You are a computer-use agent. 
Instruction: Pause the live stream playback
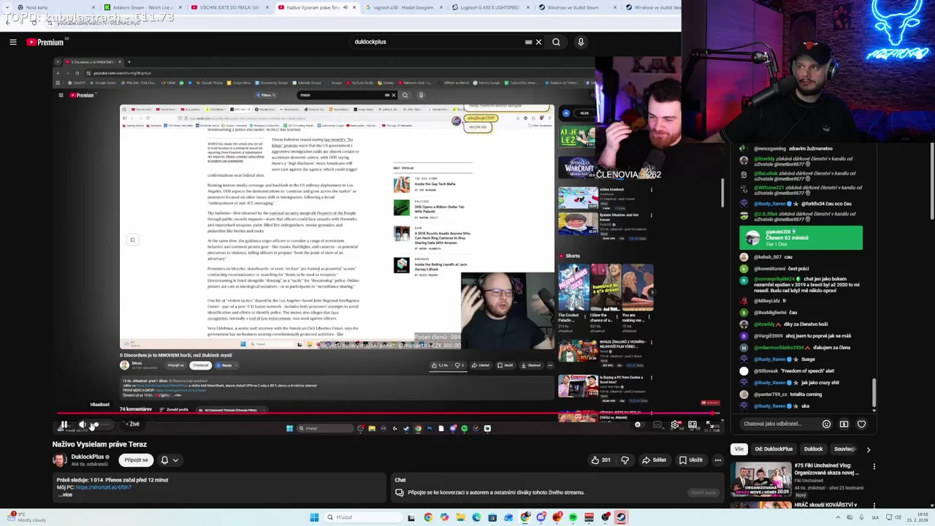[x=64, y=424]
